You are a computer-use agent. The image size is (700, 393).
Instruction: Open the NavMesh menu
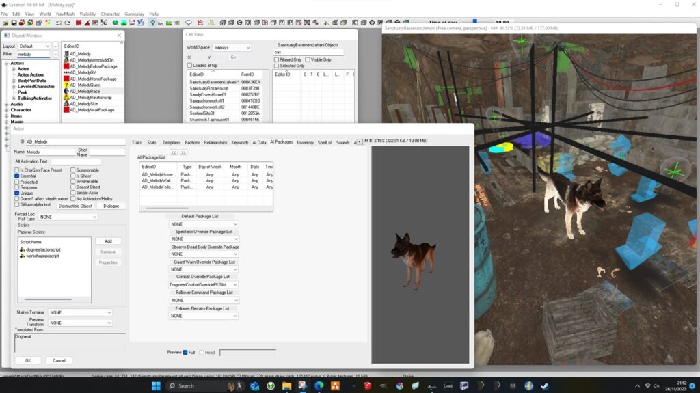65,14
